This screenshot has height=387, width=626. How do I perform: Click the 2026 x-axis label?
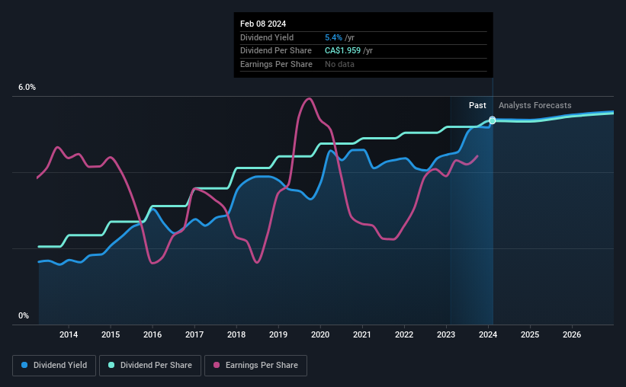tap(572, 334)
